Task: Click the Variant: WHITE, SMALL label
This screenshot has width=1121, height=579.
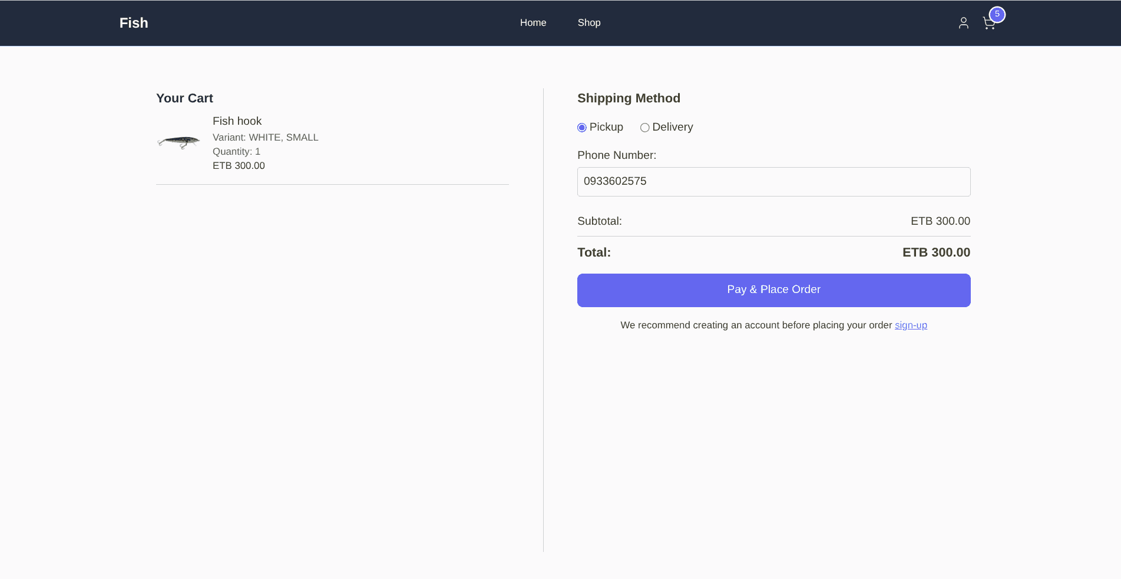Action: [265, 137]
